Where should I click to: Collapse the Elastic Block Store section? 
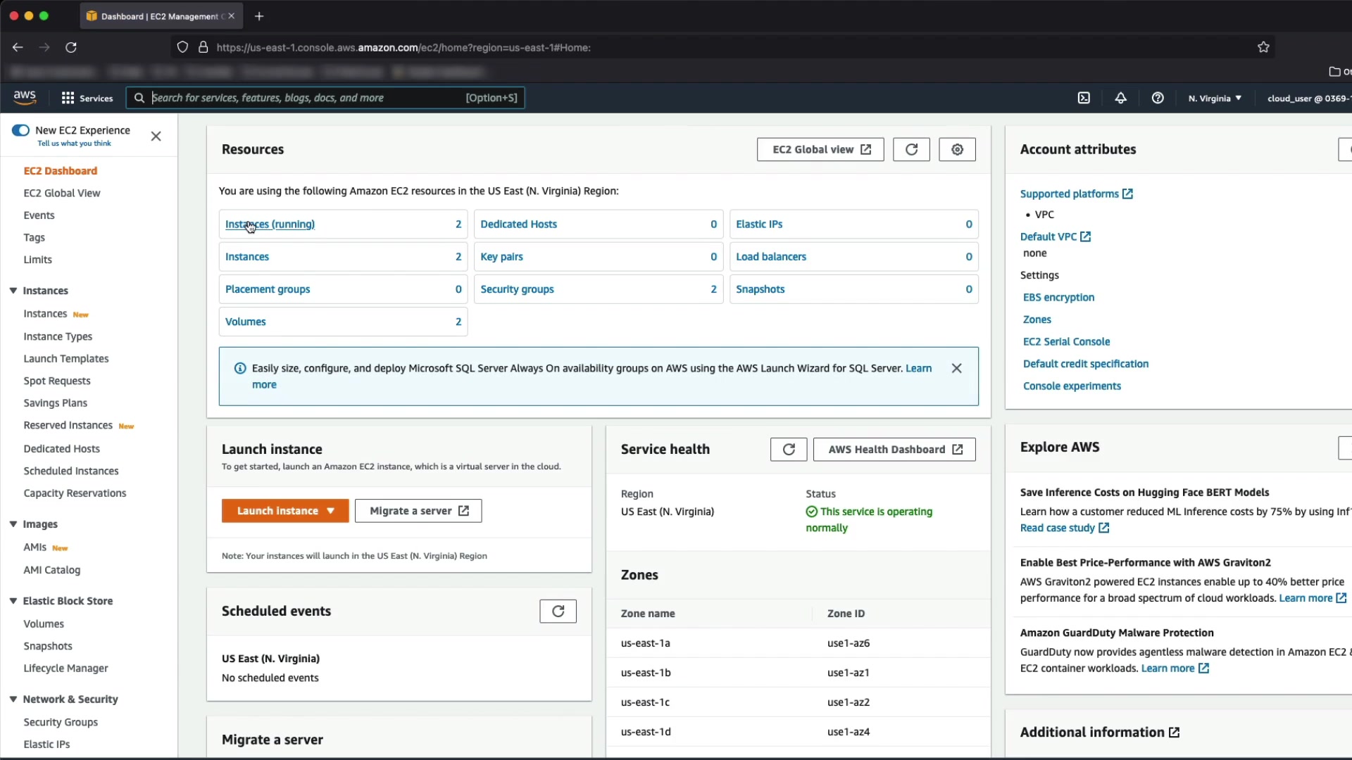click(13, 600)
